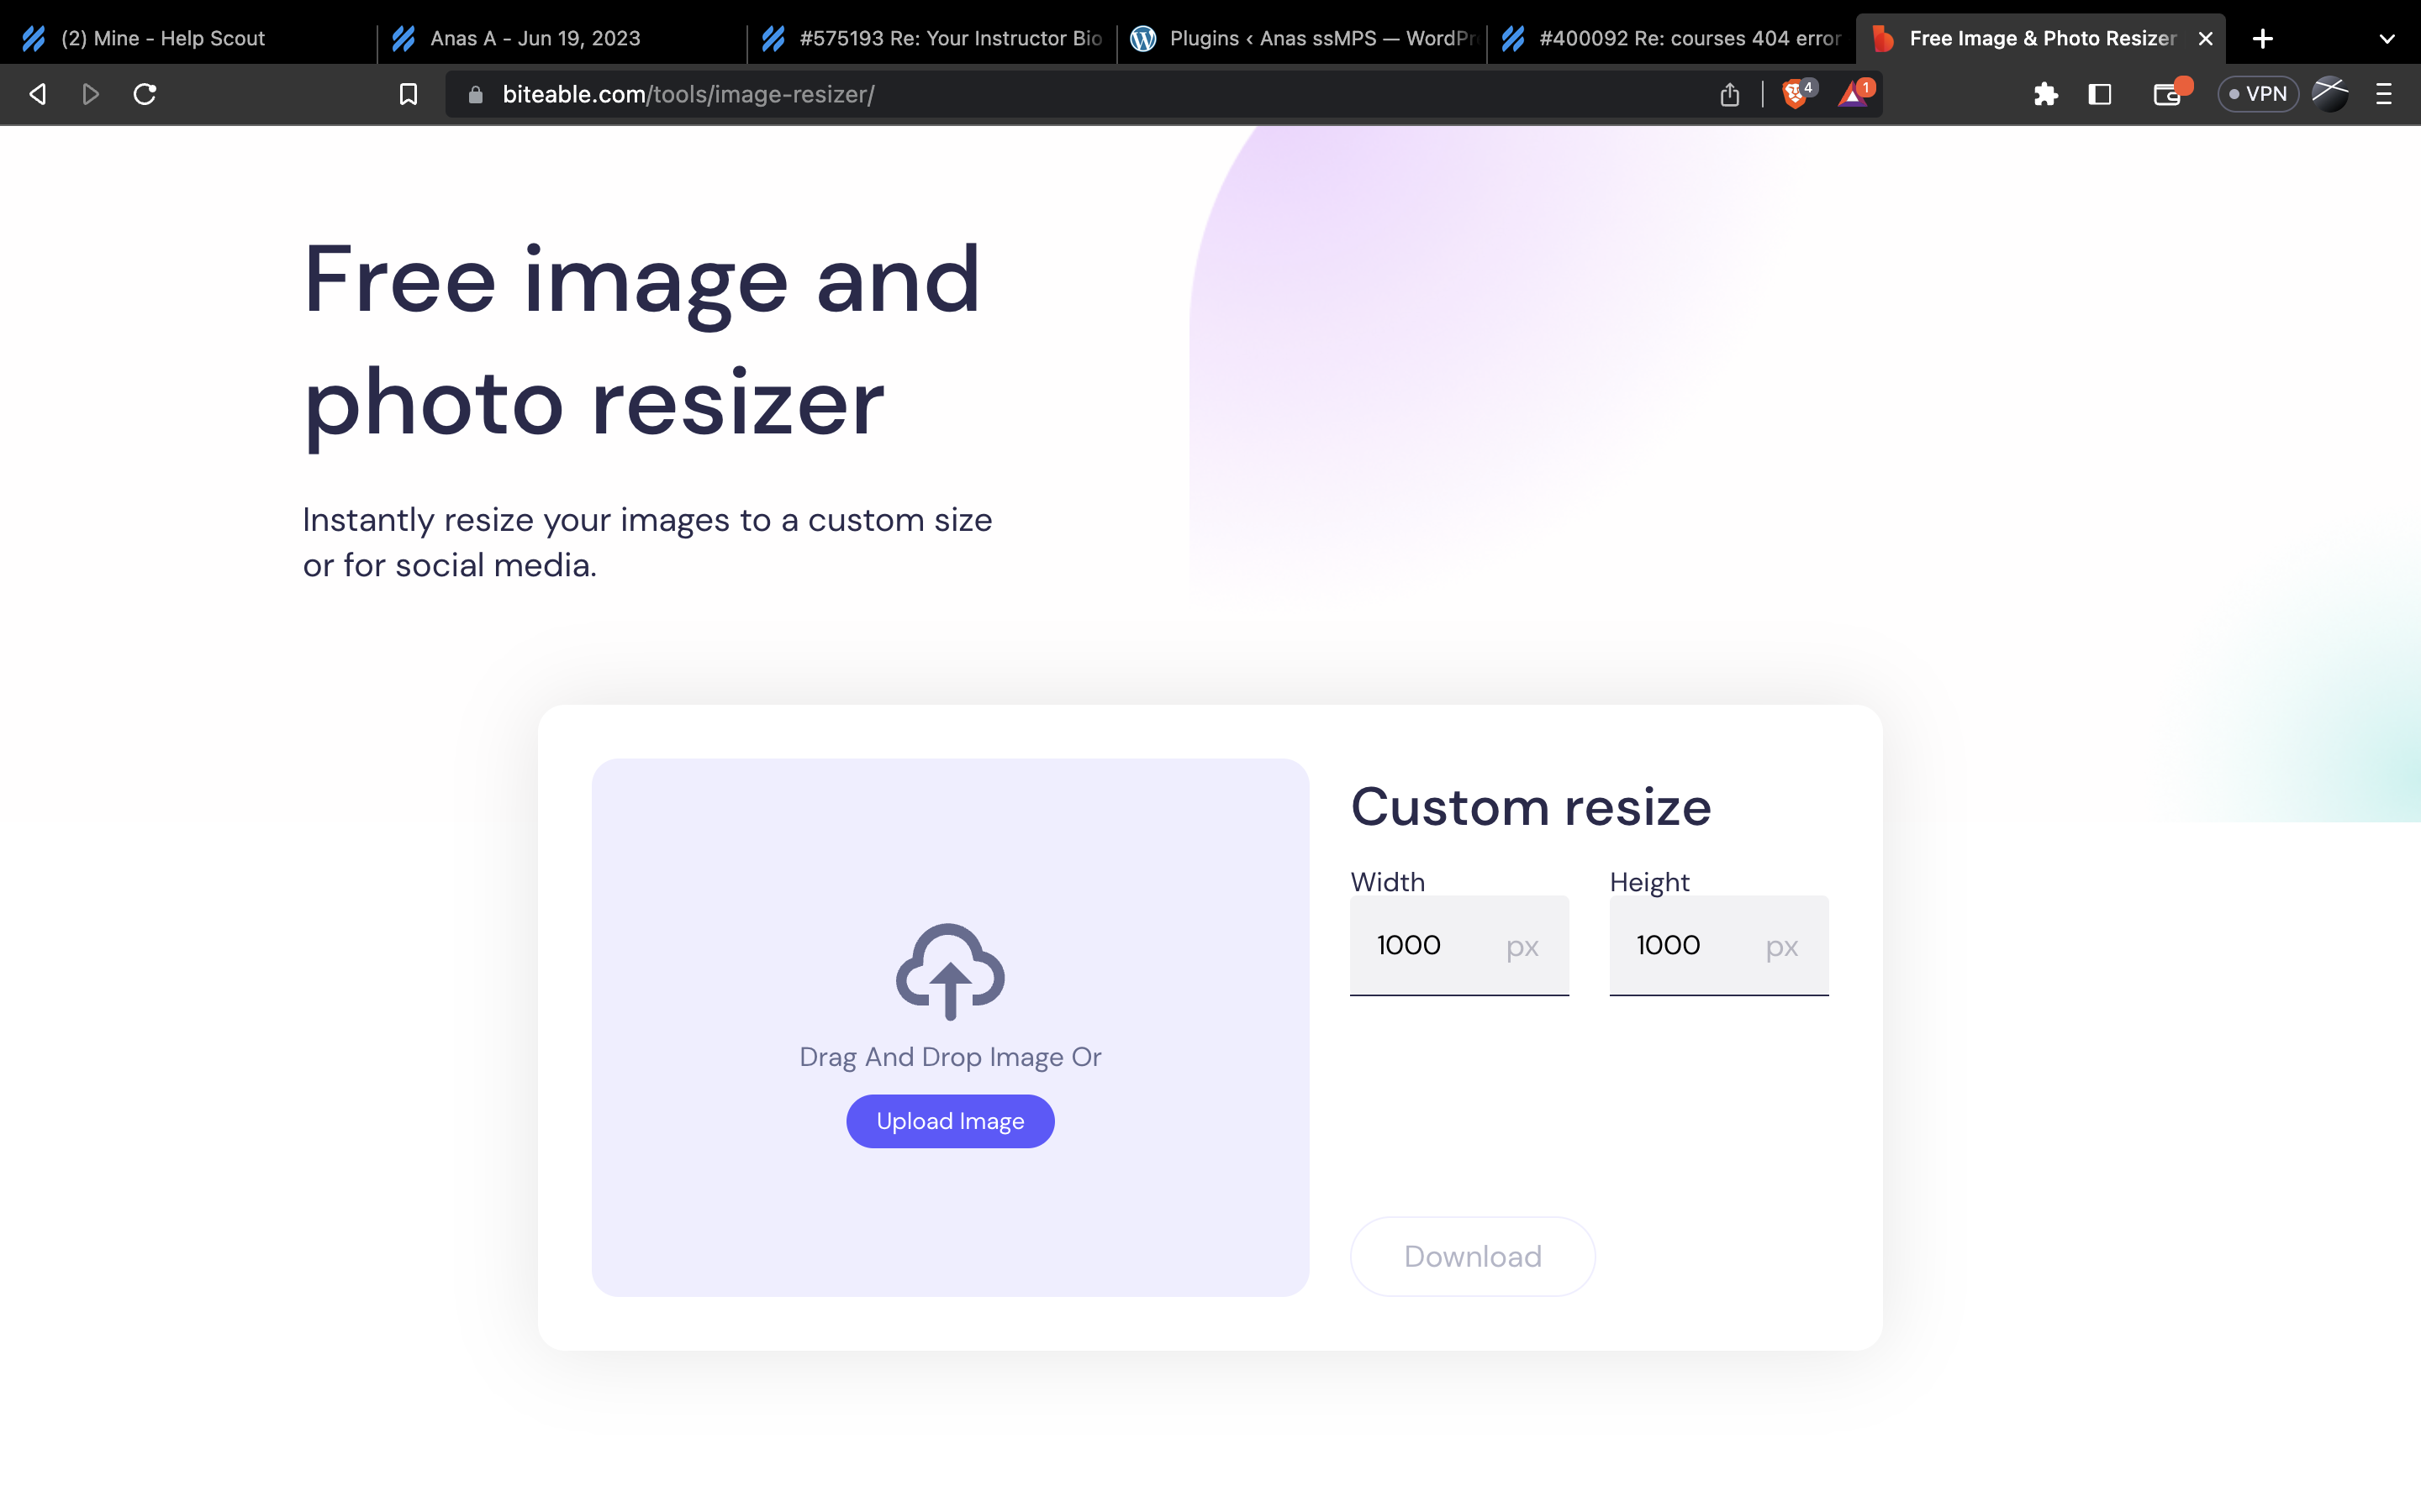Open the profile avatar icon
Image resolution: width=2421 pixels, height=1512 pixels.
click(x=2330, y=94)
